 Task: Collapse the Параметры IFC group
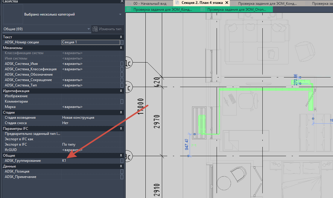click(x=121, y=128)
